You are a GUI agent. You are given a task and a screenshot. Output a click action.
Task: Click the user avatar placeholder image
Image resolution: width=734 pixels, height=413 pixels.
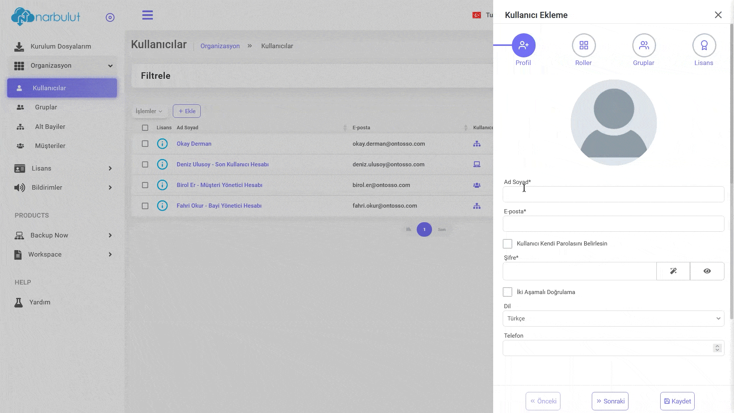(614, 122)
